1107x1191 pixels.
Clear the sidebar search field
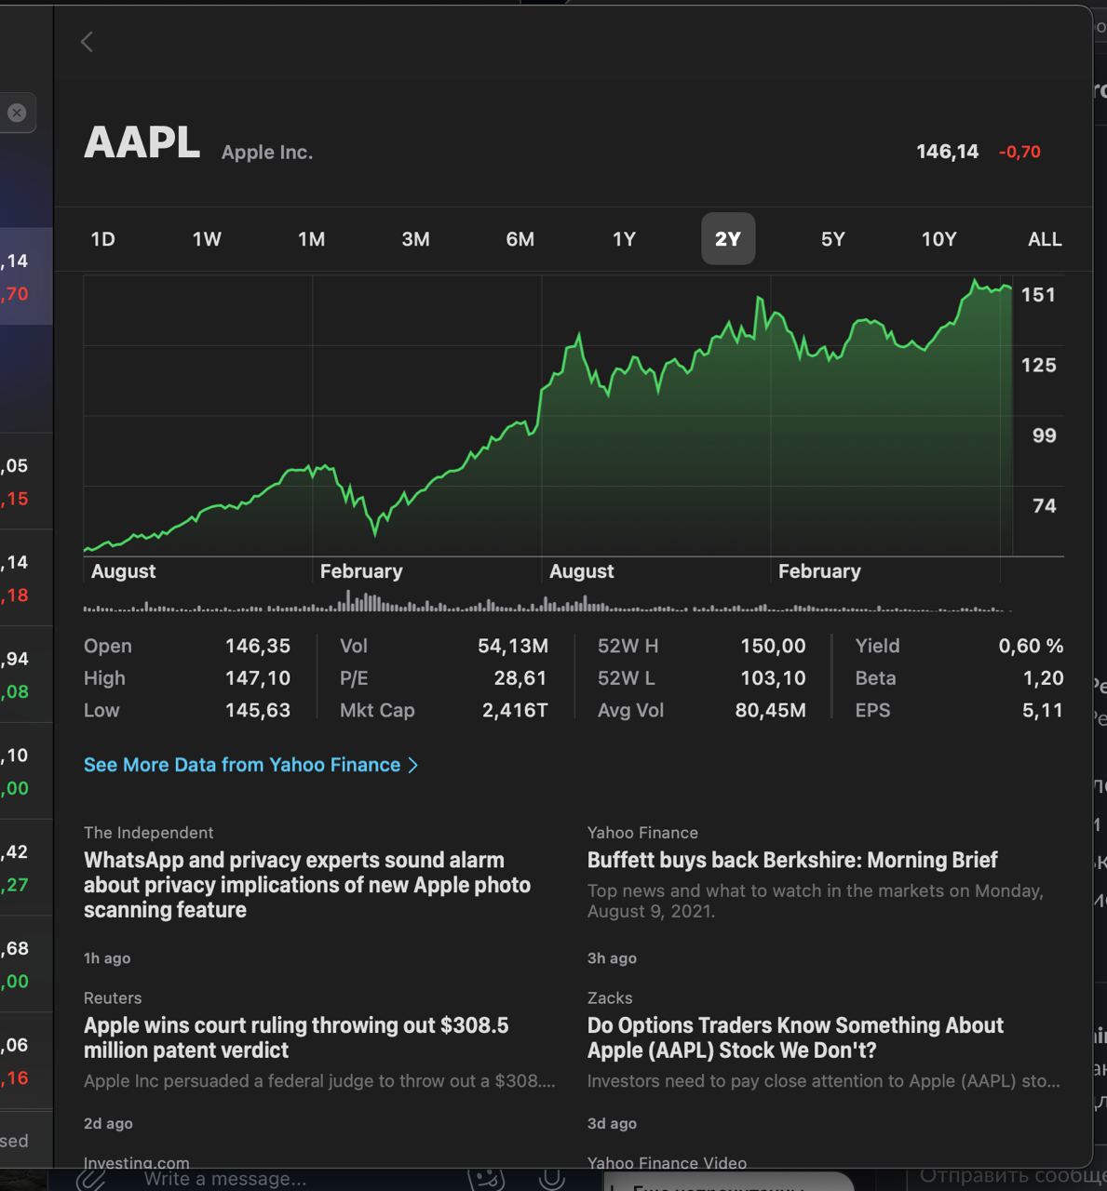click(x=17, y=113)
